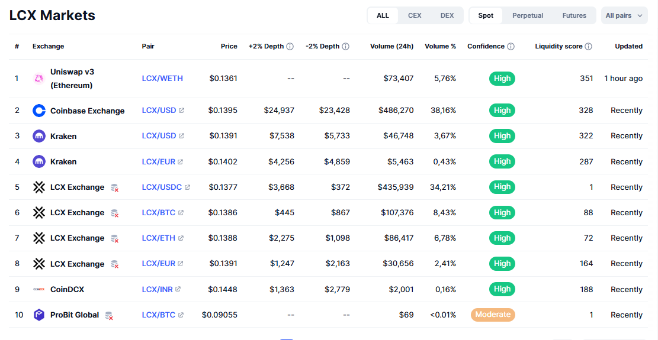Click the Coinbase Exchange logo icon
Image resolution: width=658 pixels, height=340 pixels.
39,111
